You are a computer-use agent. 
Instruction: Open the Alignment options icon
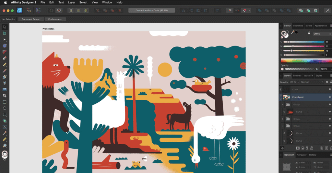point(218,10)
